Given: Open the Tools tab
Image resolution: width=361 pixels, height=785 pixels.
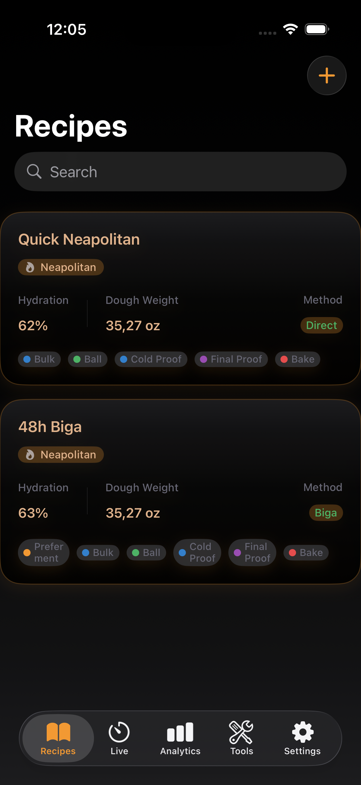Looking at the screenshot, I should 241,738.
